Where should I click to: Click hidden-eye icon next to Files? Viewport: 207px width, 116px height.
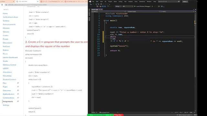point(18,83)
